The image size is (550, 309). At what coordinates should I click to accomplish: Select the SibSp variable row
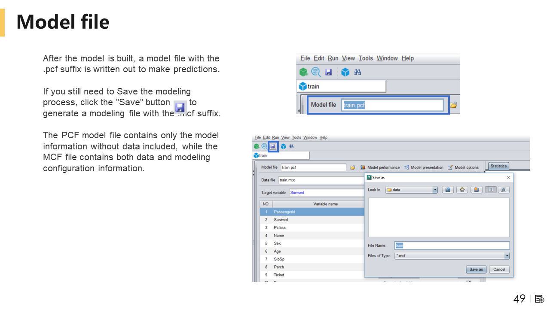pos(312,259)
